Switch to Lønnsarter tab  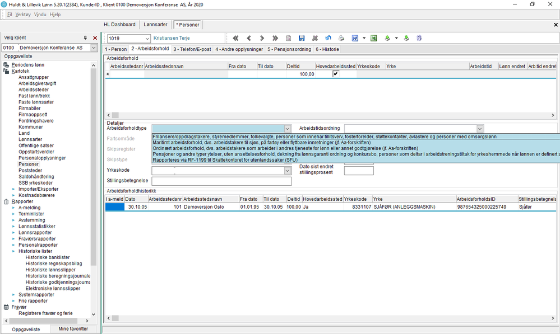(155, 25)
